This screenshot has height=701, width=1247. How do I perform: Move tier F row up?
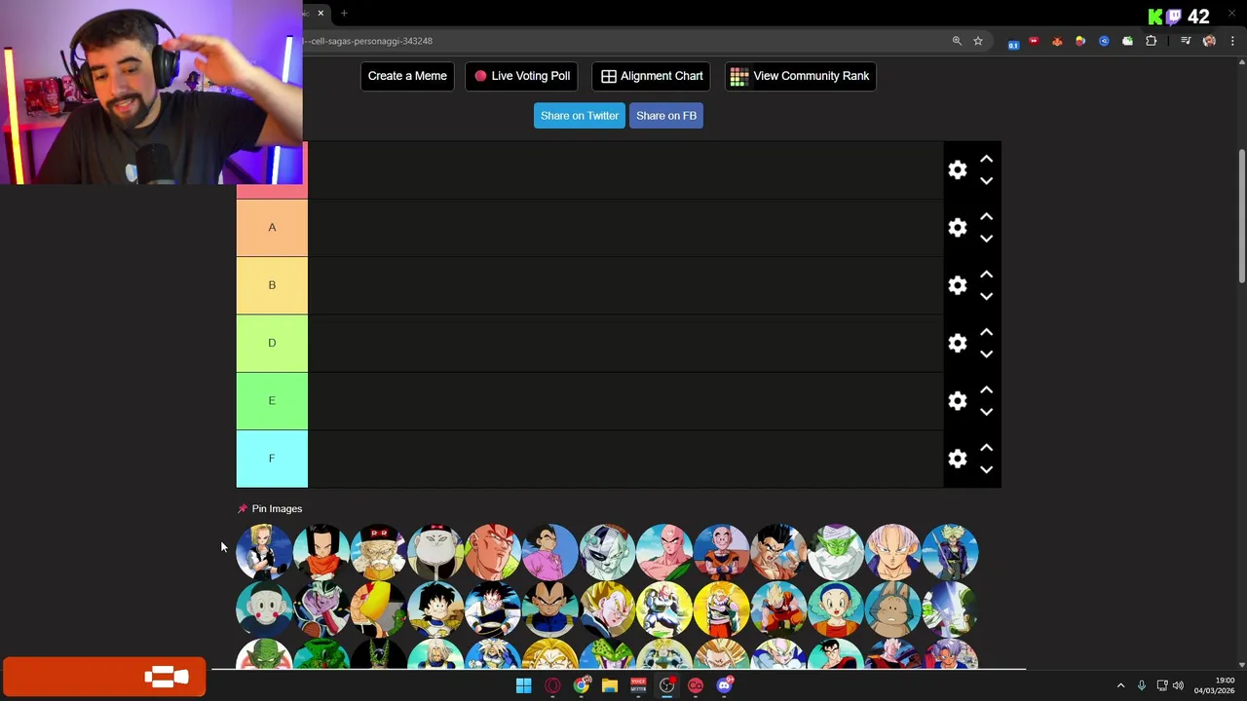986,447
